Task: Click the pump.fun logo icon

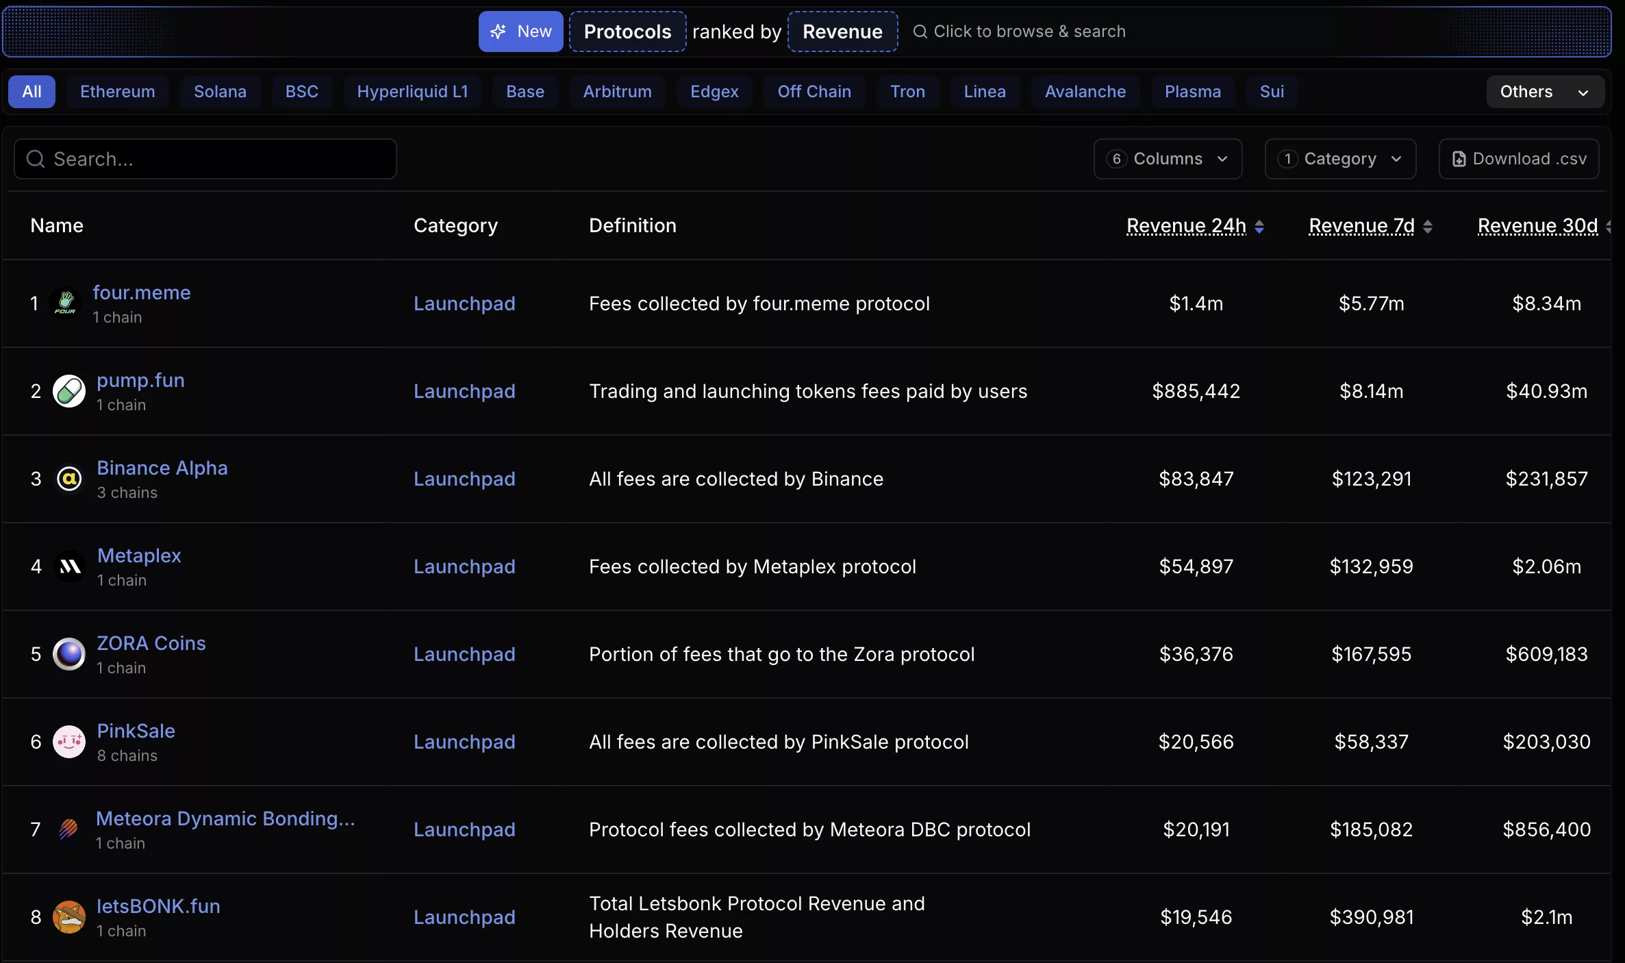Action: (x=68, y=391)
